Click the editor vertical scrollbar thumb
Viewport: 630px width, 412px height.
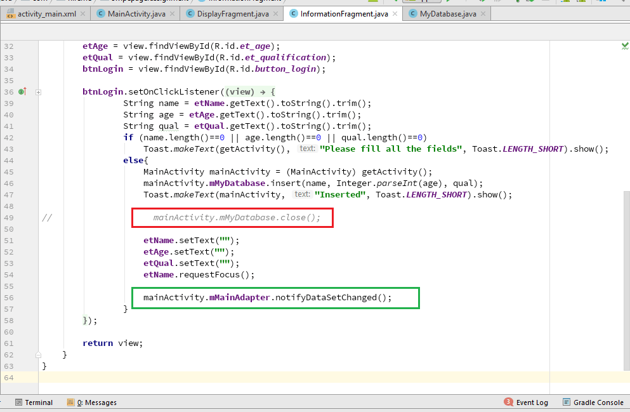tap(626, 281)
